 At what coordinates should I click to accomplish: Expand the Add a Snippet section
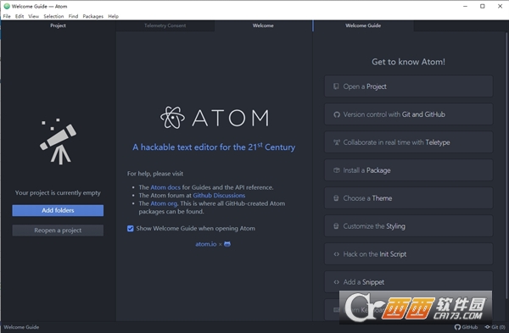click(408, 282)
